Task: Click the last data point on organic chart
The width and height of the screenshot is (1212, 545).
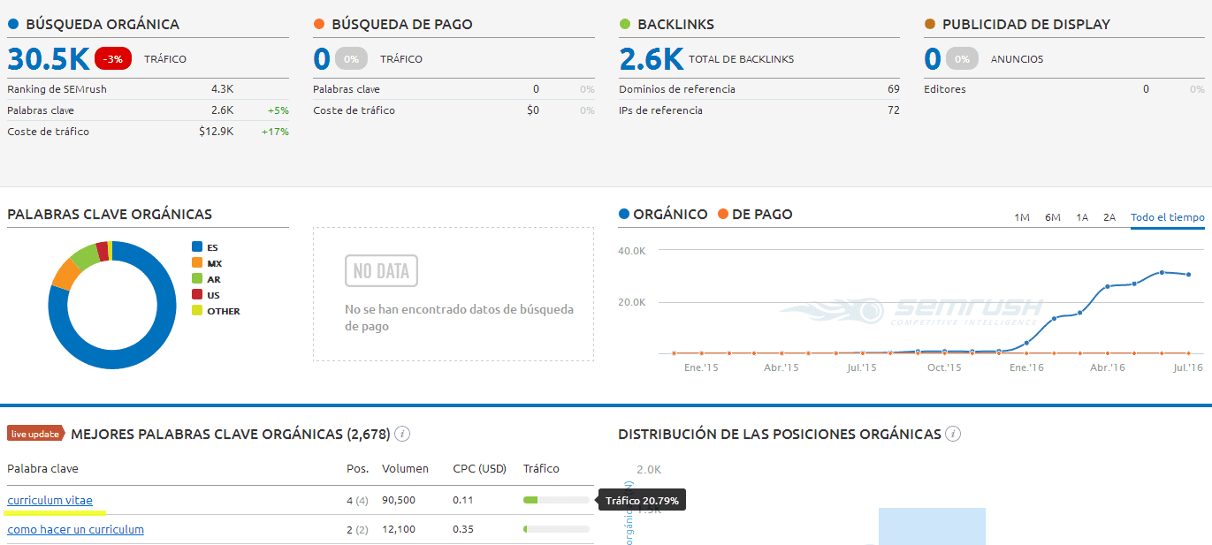Action: (x=1188, y=275)
